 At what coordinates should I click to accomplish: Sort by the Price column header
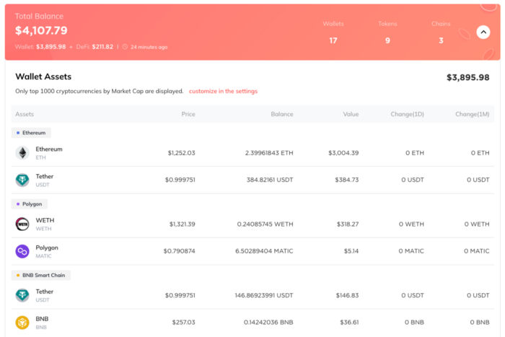click(188, 114)
